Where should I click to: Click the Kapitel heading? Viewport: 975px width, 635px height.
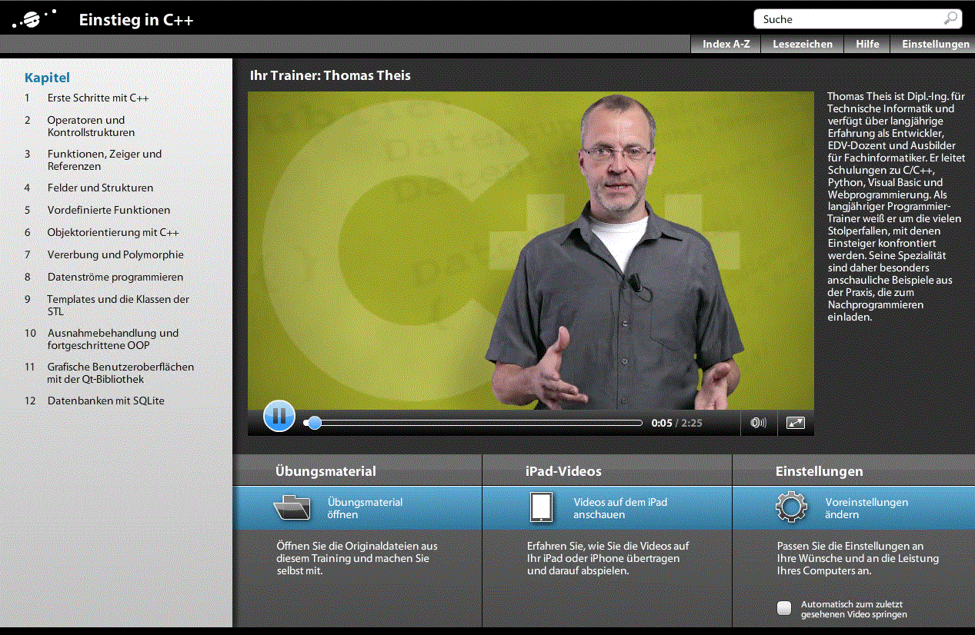47,77
